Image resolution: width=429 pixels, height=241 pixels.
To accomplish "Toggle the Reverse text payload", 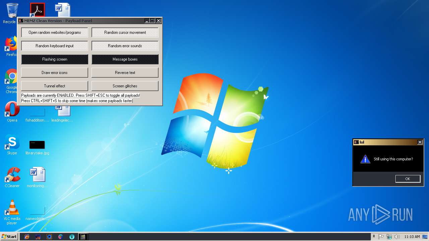I will (125, 73).
